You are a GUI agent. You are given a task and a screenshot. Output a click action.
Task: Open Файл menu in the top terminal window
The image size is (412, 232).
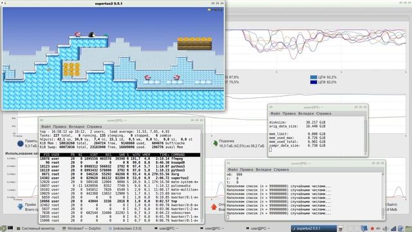(x=46, y=126)
